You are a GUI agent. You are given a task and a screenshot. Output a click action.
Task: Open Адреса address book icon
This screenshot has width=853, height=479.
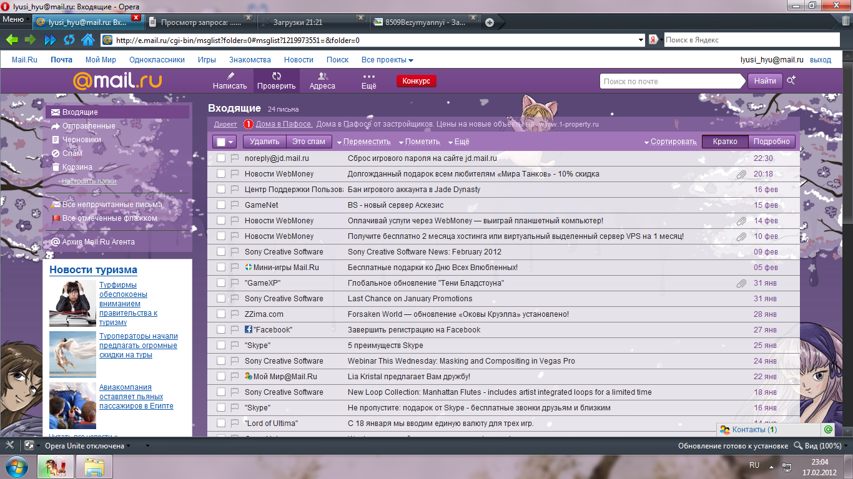[x=322, y=81]
